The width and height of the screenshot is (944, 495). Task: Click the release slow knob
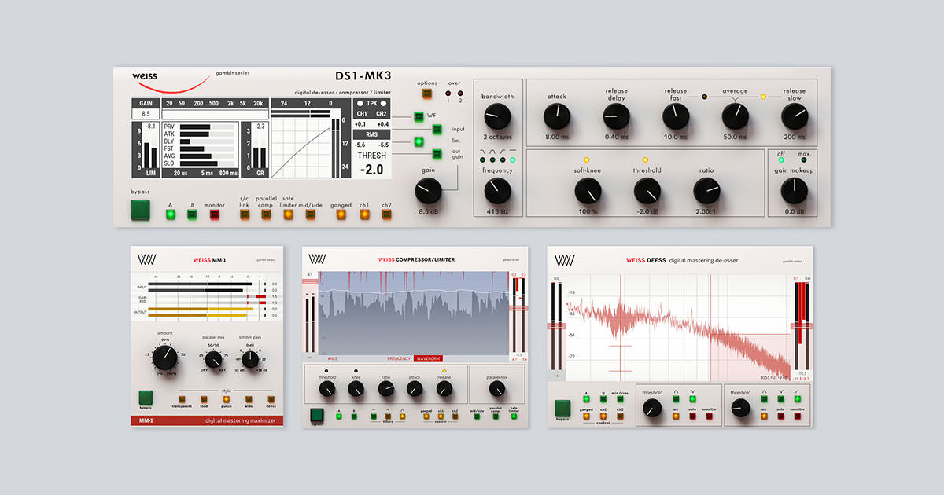coord(795,117)
